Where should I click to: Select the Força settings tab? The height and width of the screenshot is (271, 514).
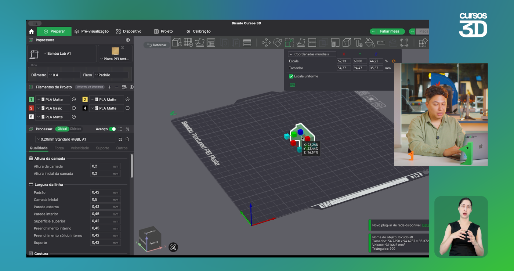[59, 148]
